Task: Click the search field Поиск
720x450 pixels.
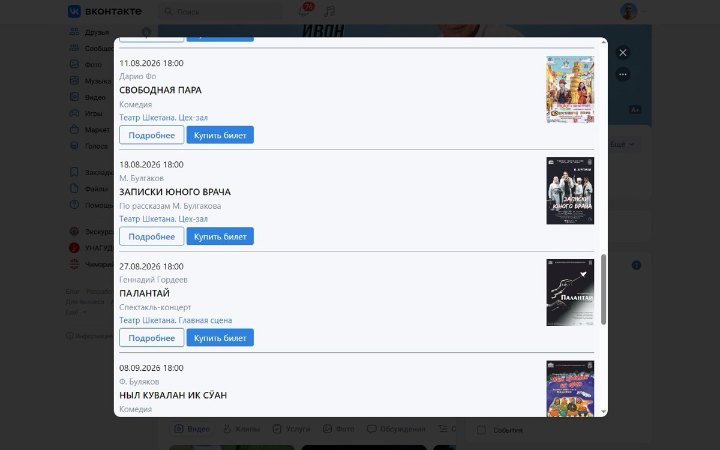Action: [x=220, y=11]
